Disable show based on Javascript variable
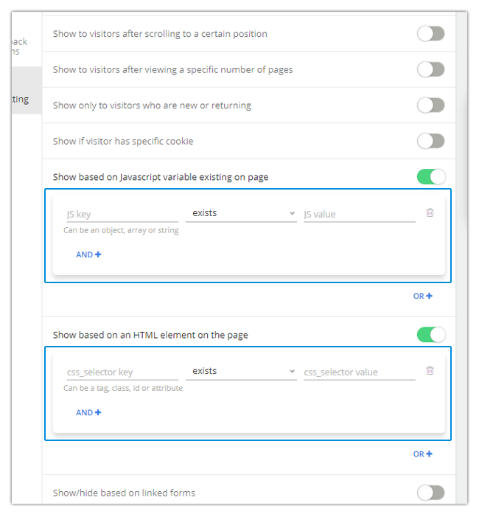Viewport: 479px width, 517px height. coord(431,177)
